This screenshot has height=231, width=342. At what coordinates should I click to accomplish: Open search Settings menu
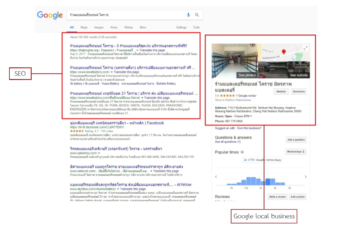[x=181, y=27]
